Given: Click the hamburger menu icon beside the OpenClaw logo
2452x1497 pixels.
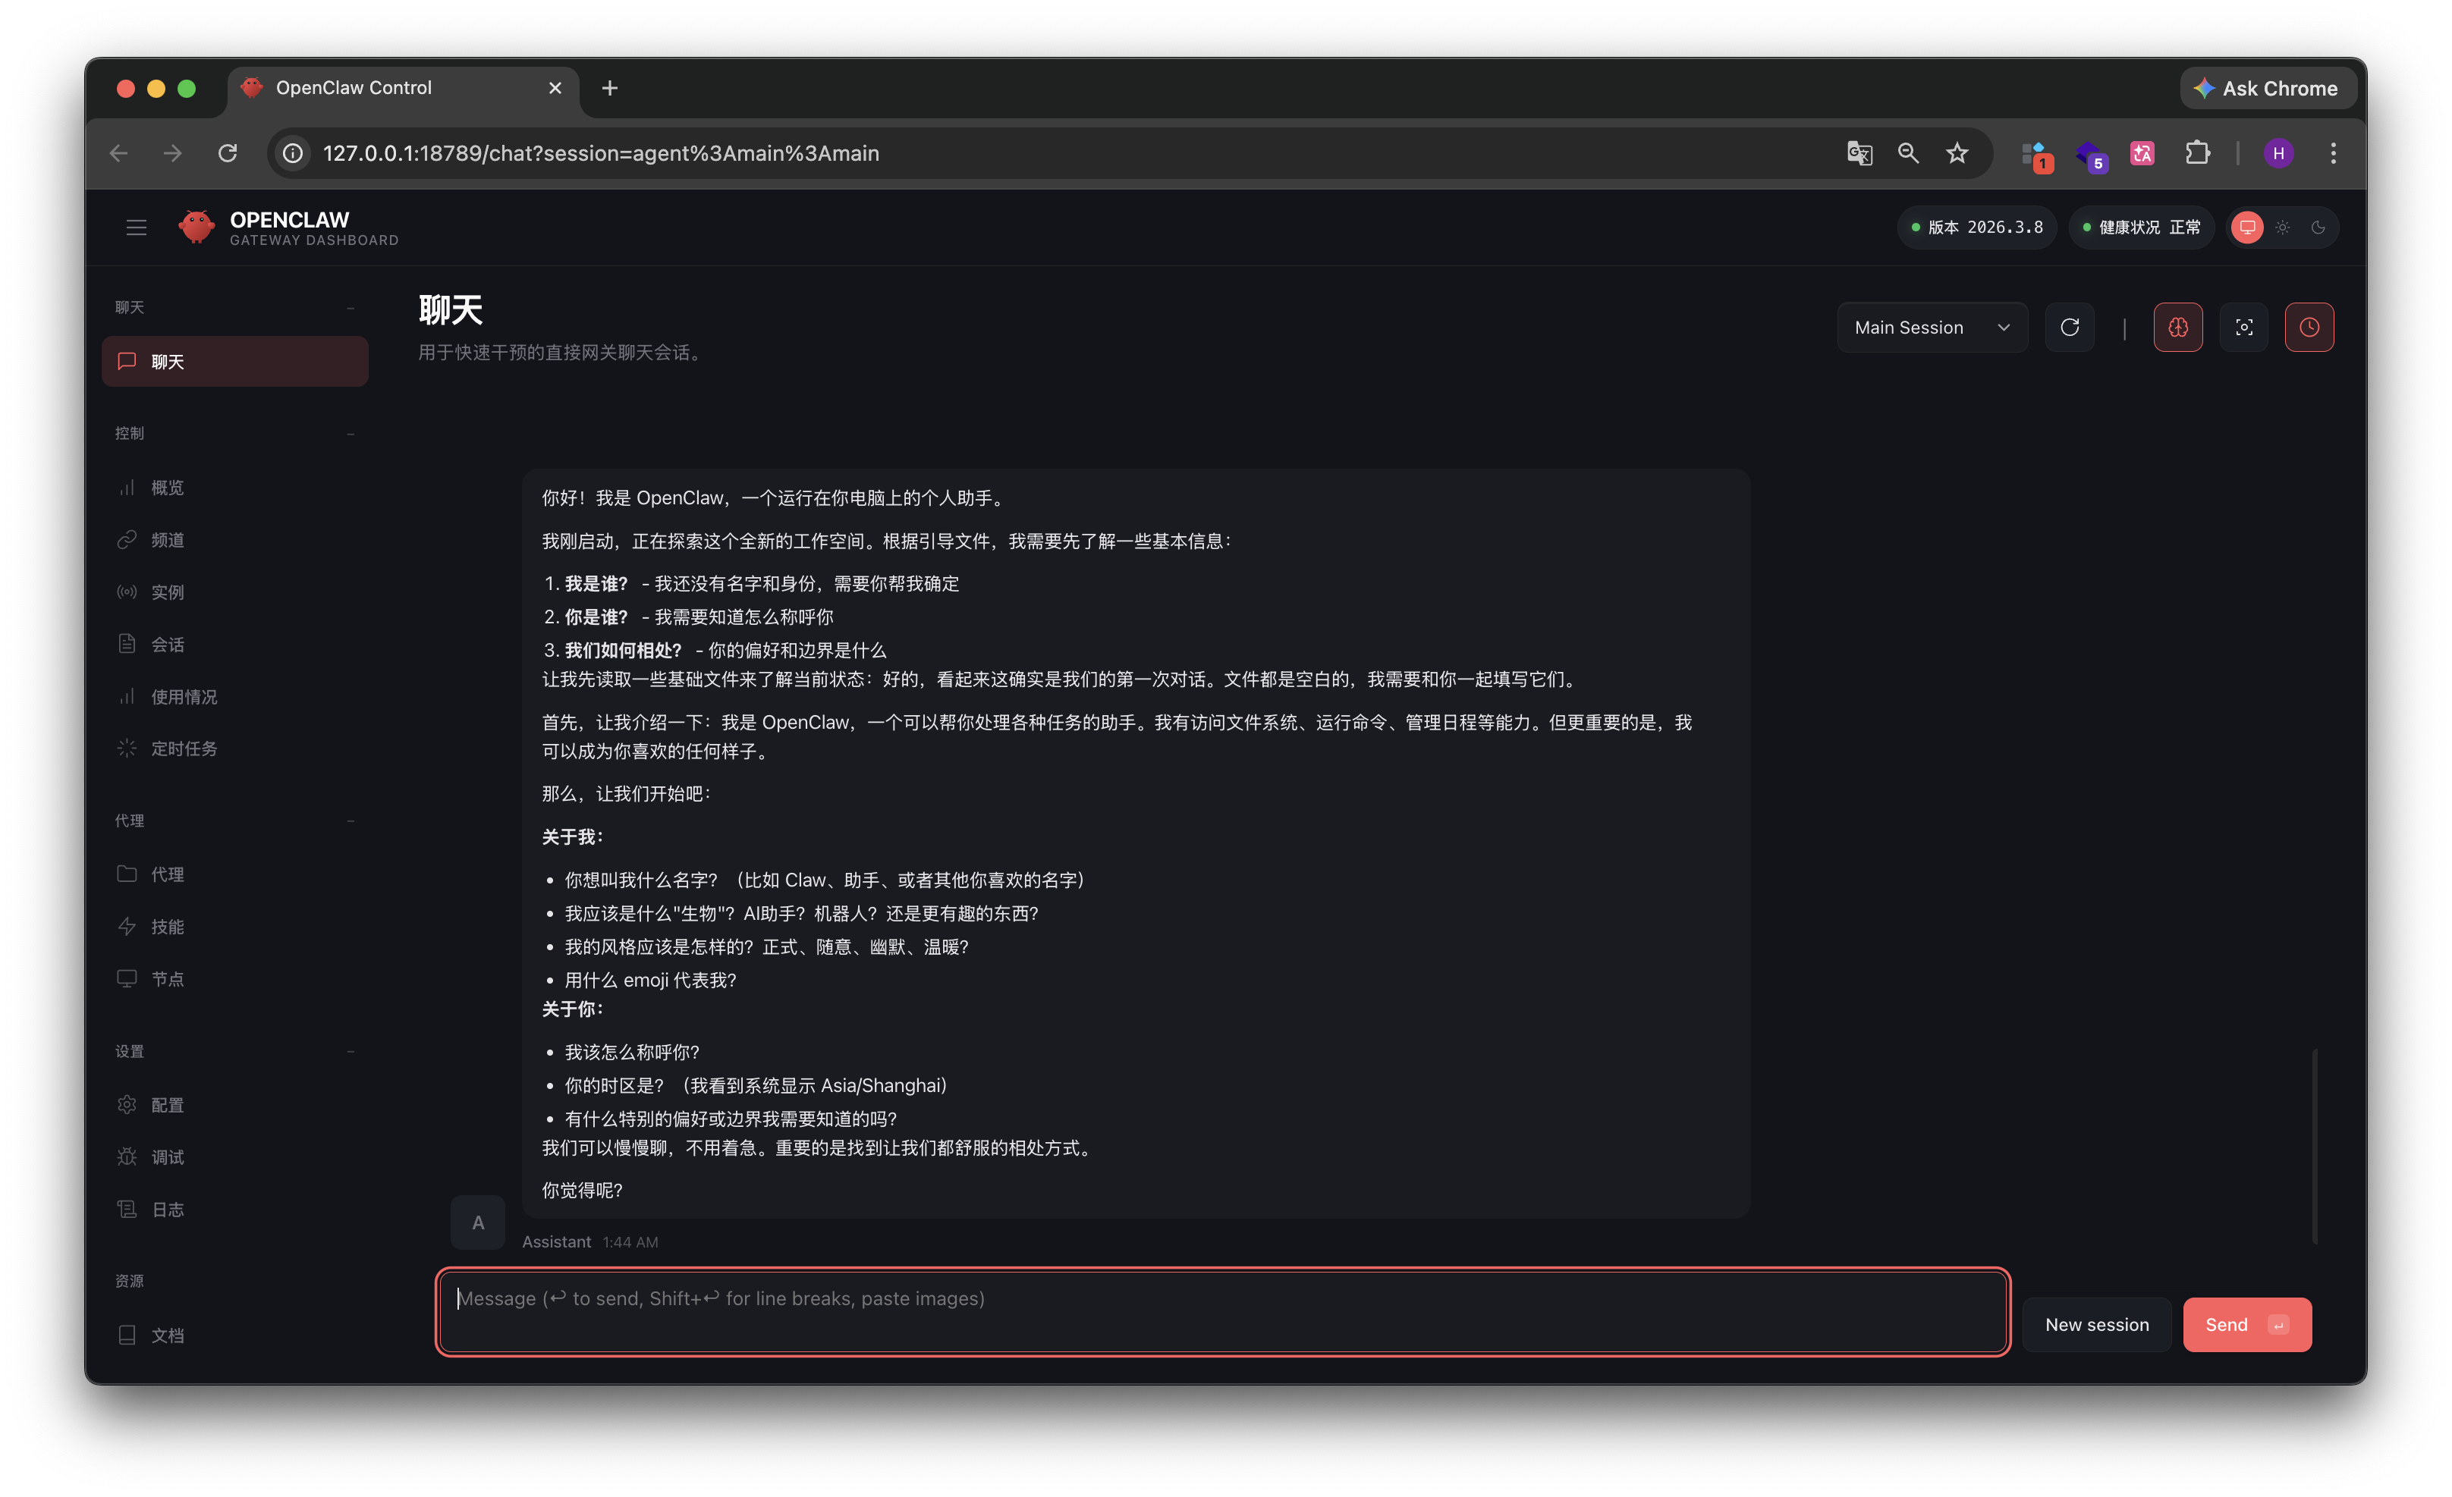Looking at the screenshot, I should (x=137, y=228).
